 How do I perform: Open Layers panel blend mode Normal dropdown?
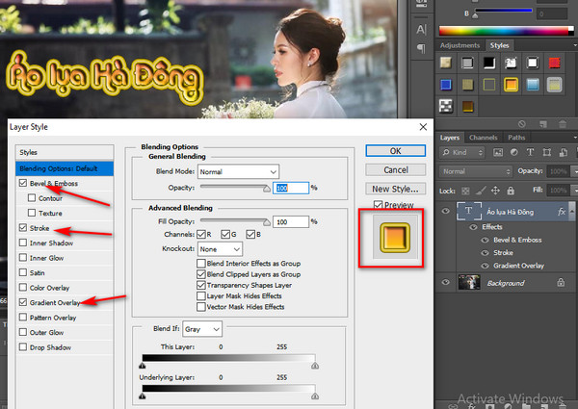pyautogui.click(x=476, y=171)
